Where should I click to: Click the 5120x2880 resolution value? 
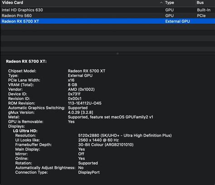tap(125, 135)
